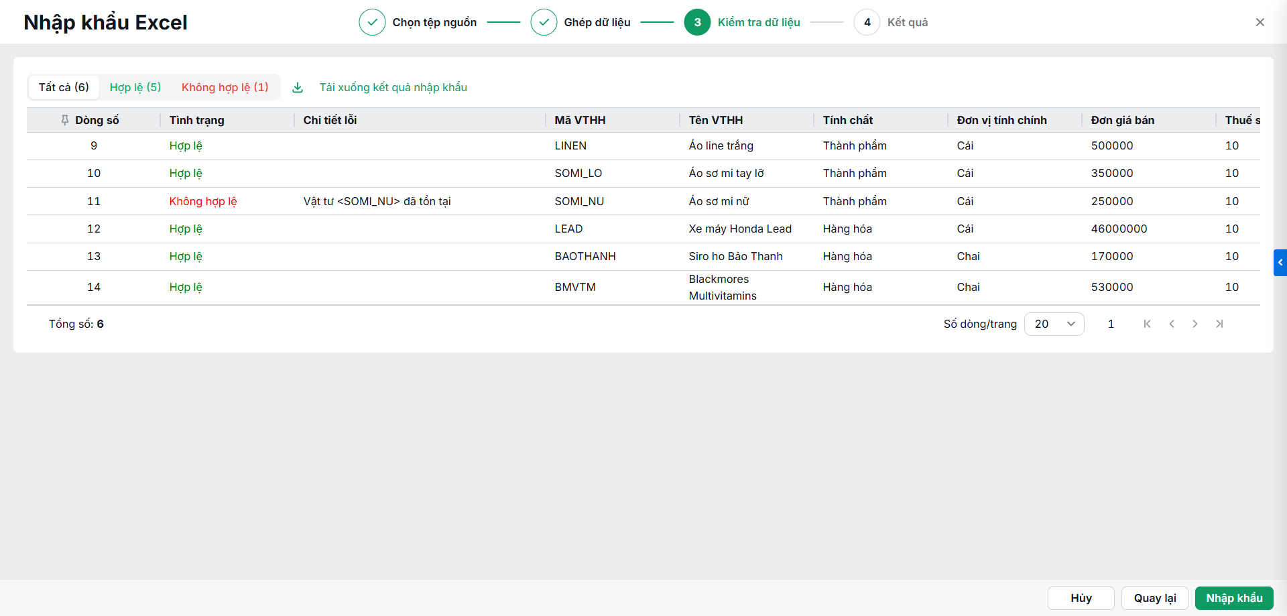Switch to the Tất cả (6) tab

(x=64, y=87)
